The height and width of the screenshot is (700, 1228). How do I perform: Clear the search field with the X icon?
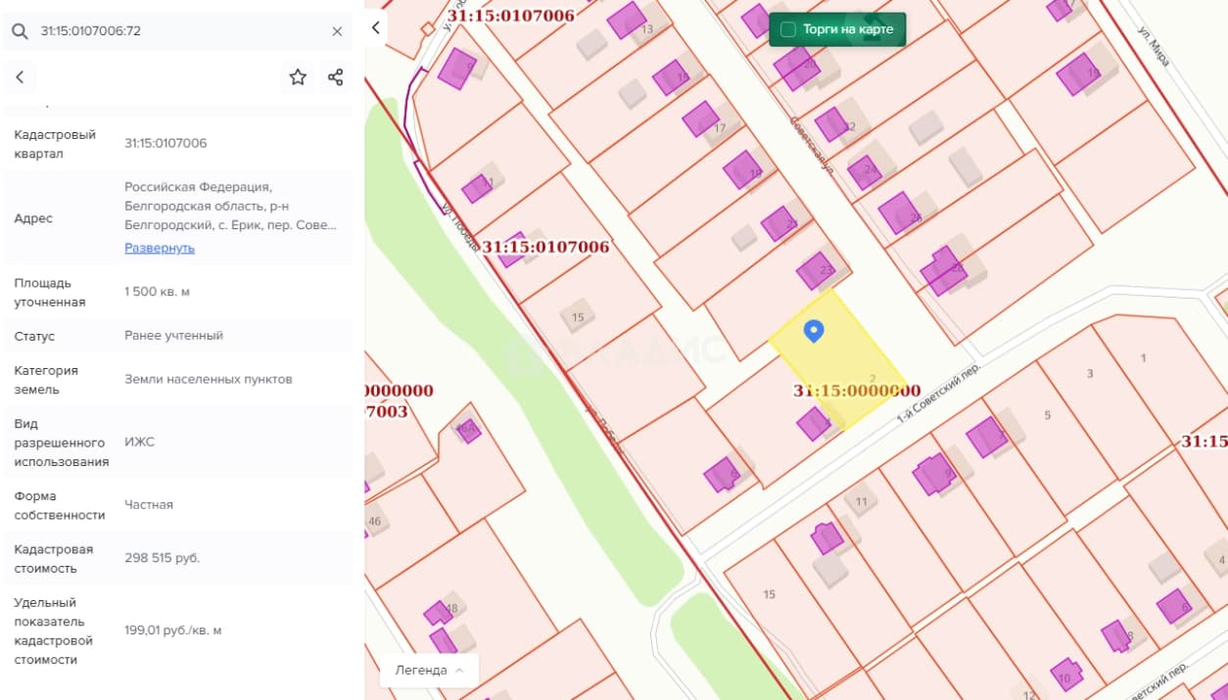point(337,31)
